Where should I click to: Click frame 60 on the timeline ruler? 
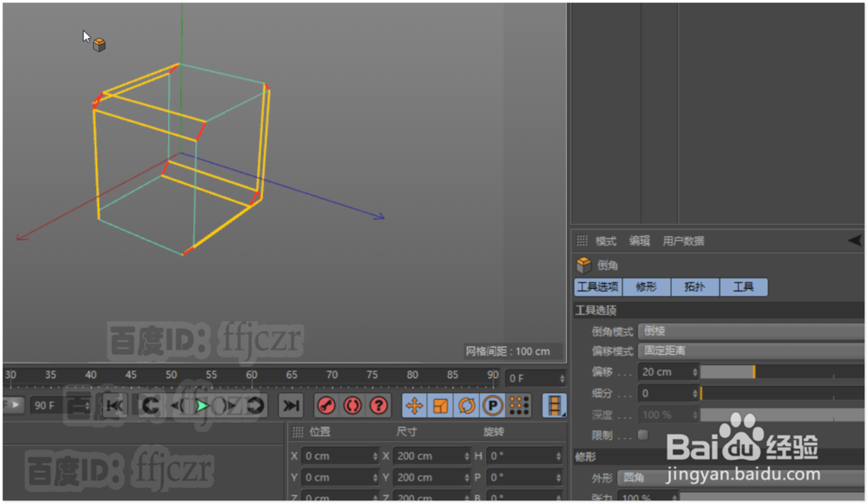pyautogui.click(x=252, y=375)
